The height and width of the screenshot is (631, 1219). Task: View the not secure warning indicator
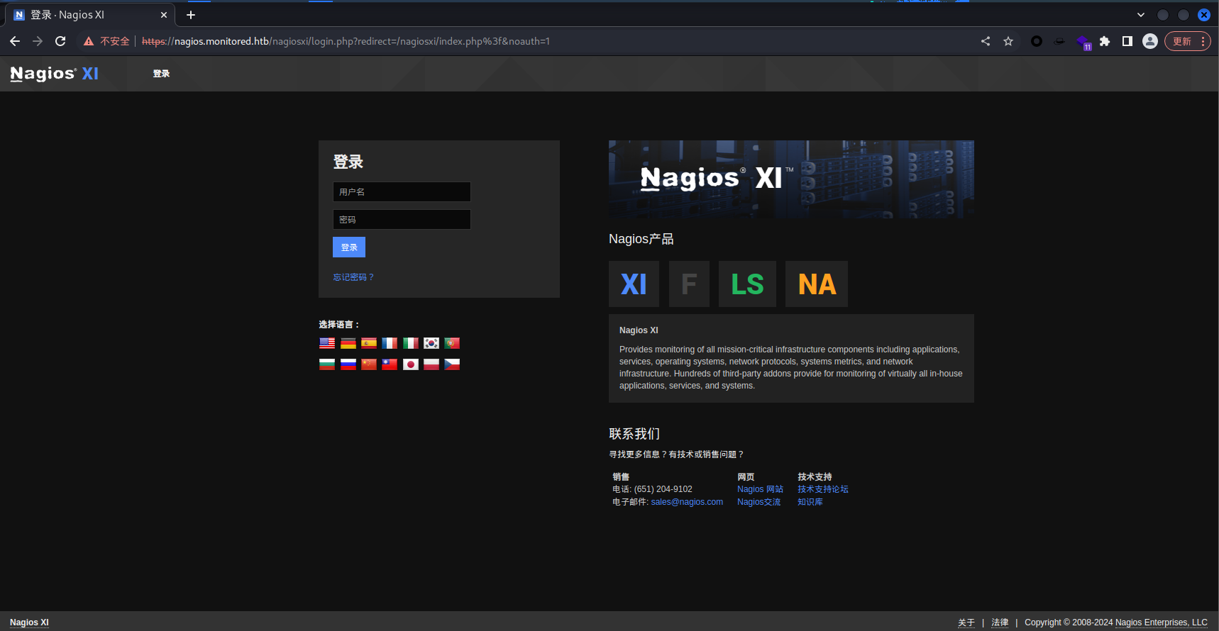106,41
